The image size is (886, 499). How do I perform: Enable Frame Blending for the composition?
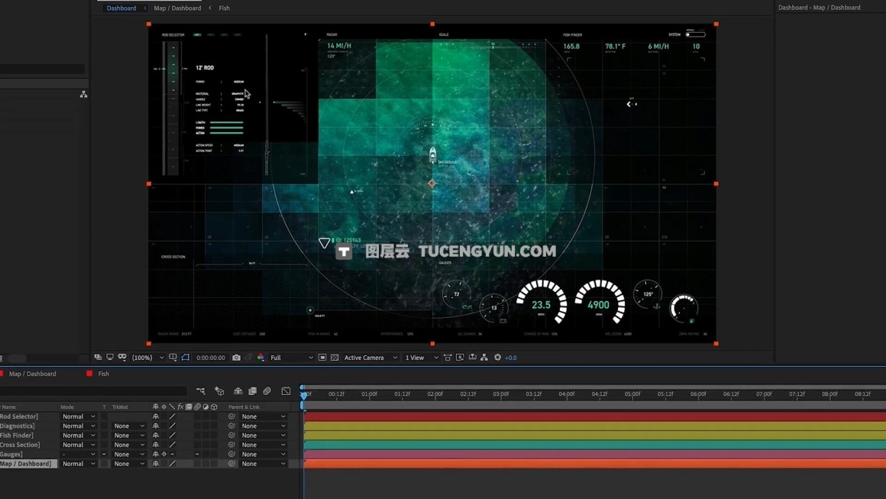coord(253,391)
